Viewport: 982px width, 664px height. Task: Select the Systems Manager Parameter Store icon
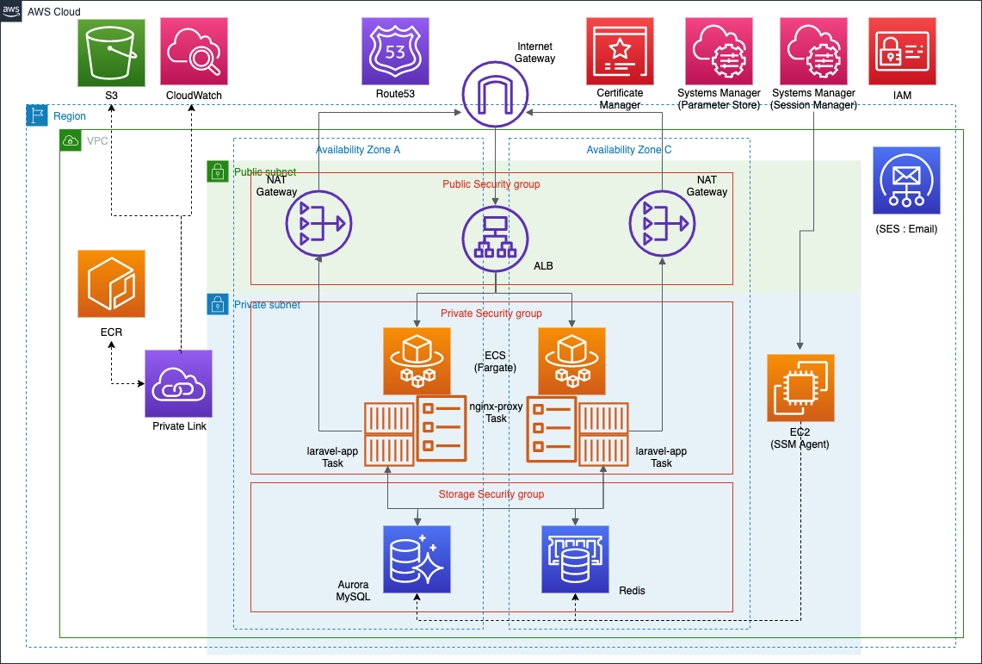point(719,52)
